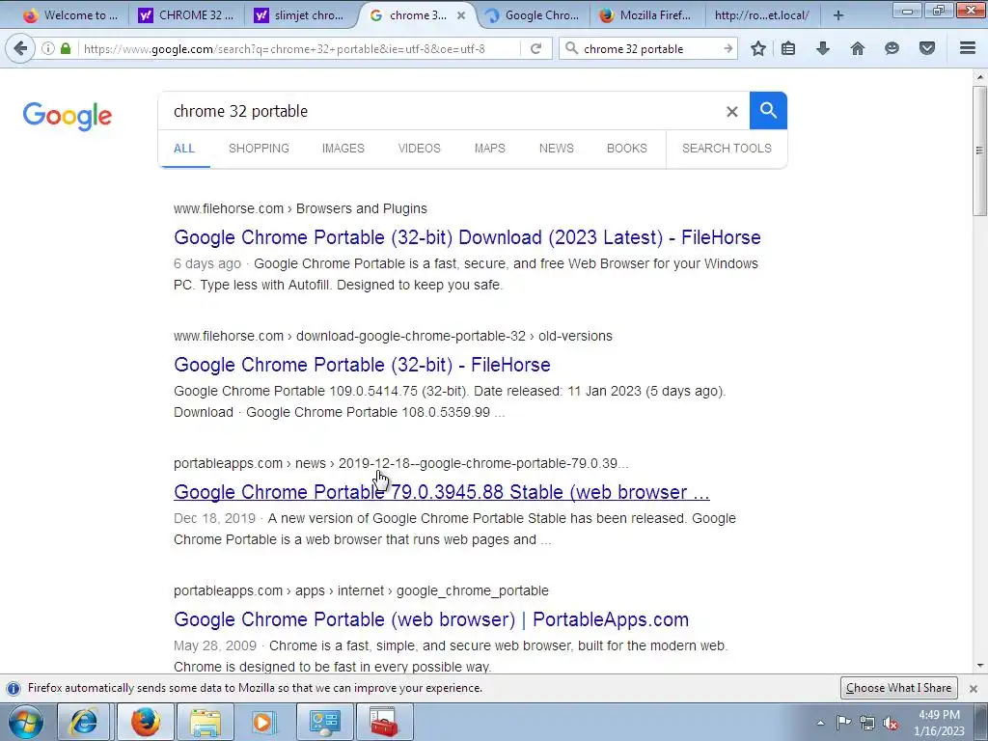The image size is (988, 741).
Task: Click the browser URL address field
Action: tap(300, 48)
